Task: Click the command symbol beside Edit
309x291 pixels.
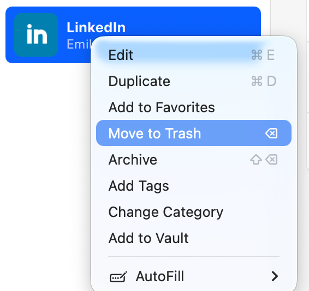Action: pos(257,55)
